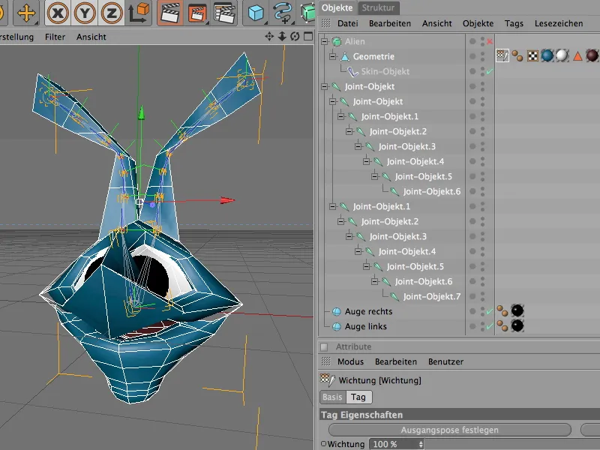This screenshot has width=600, height=450.
Task: Click the viewport pan camera icon
Action: pos(269,36)
